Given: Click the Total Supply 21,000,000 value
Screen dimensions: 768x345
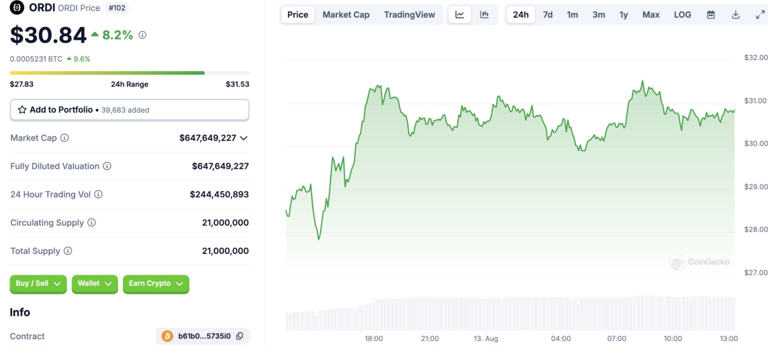Looking at the screenshot, I should click(x=225, y=251).
